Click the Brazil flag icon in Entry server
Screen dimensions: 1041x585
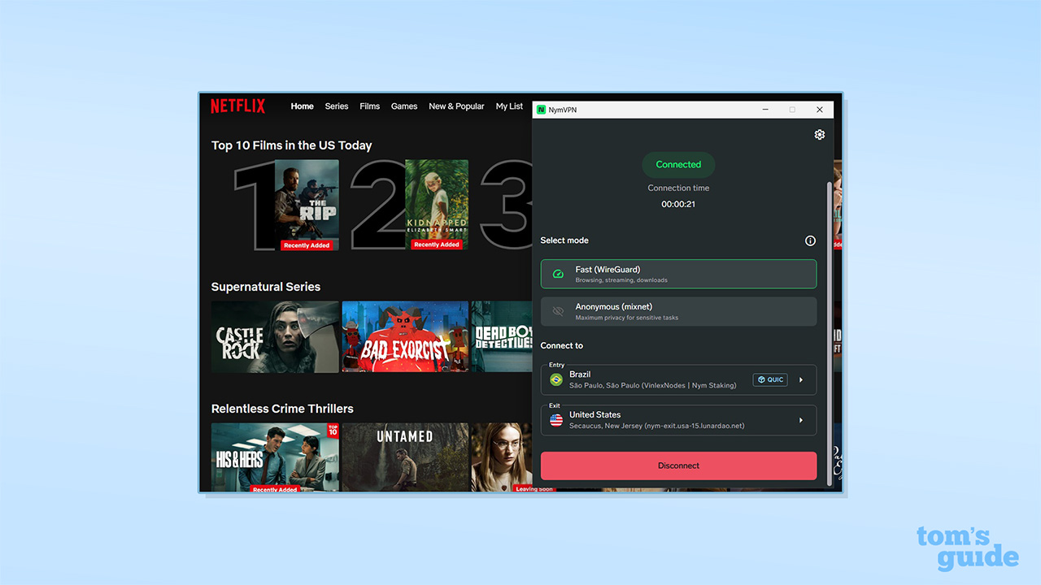click(x=555, y=379)
